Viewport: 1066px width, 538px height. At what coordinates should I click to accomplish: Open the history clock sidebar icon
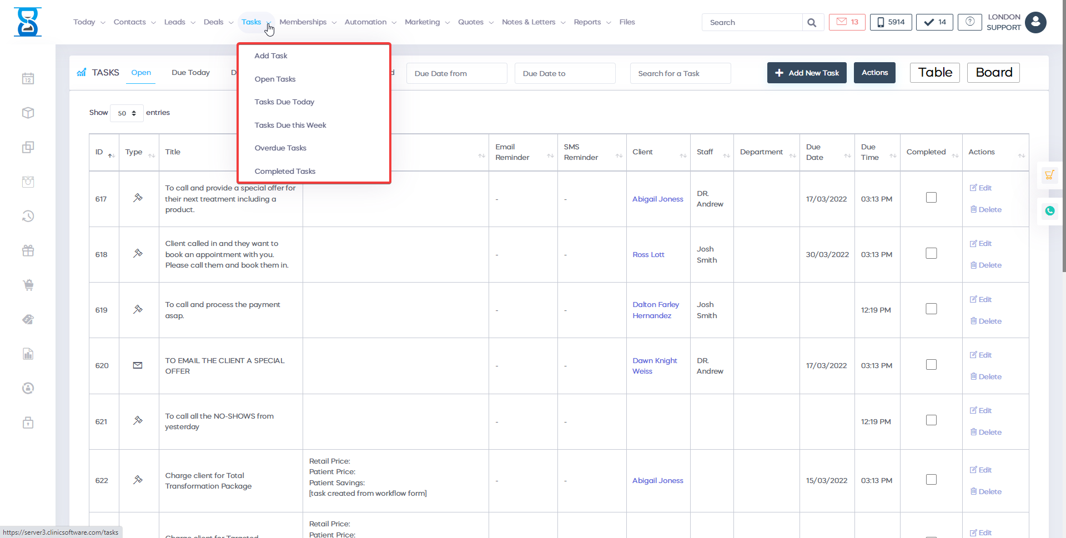[28, 217]
